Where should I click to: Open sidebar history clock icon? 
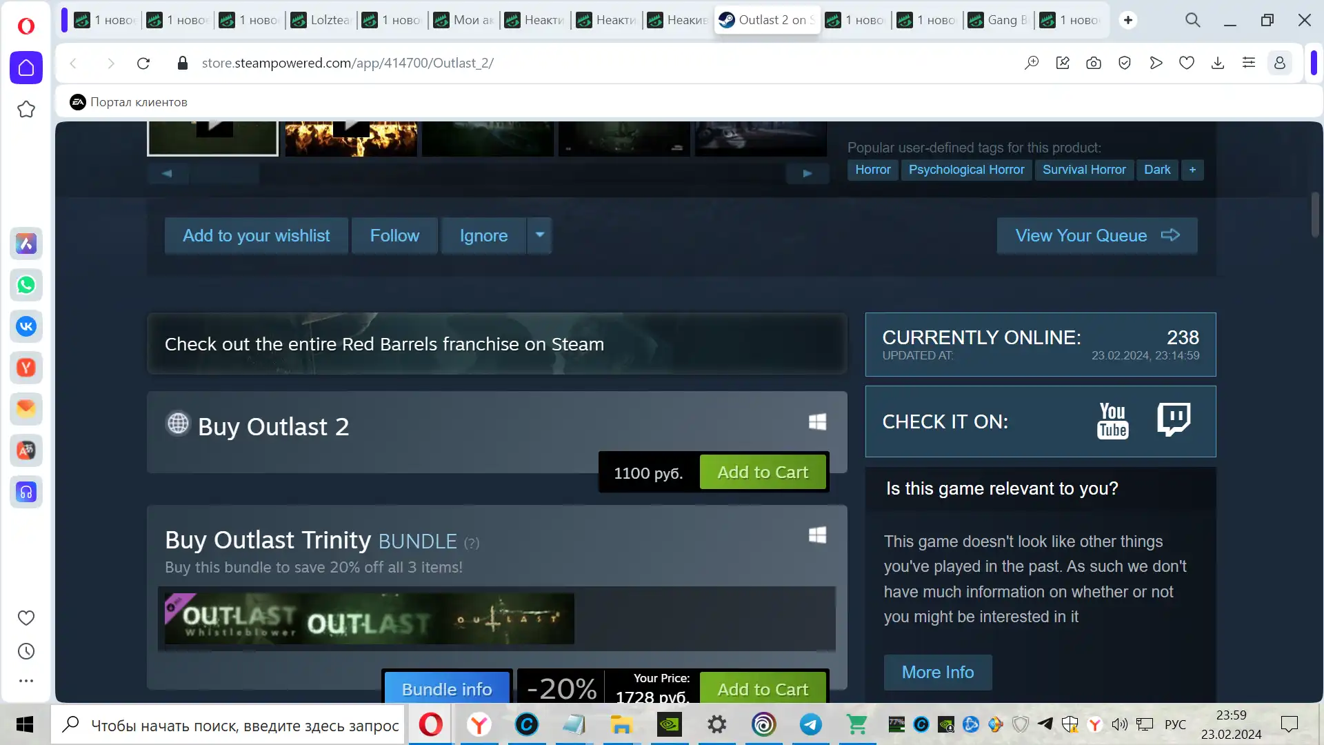pos(26,651)
